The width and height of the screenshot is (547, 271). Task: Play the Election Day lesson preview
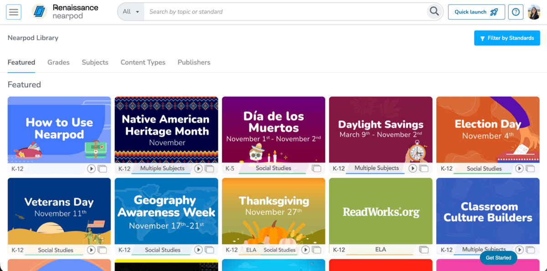[x=519, y=168]
